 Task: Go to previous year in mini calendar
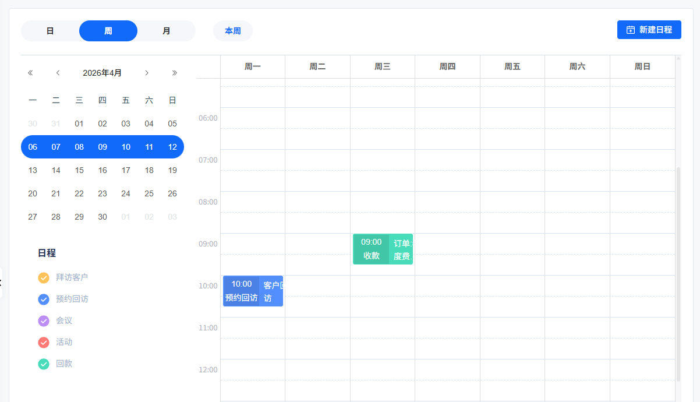pyautogui.click(x=30, y=73)
